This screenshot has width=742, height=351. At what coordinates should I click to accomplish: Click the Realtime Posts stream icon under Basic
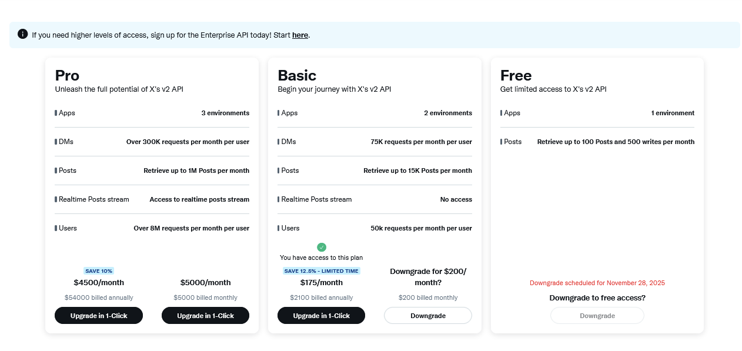[278, 199]
